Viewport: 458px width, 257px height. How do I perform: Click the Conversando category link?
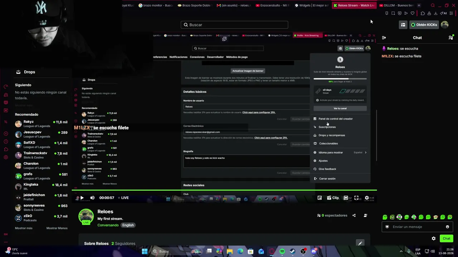click(108, 225)
